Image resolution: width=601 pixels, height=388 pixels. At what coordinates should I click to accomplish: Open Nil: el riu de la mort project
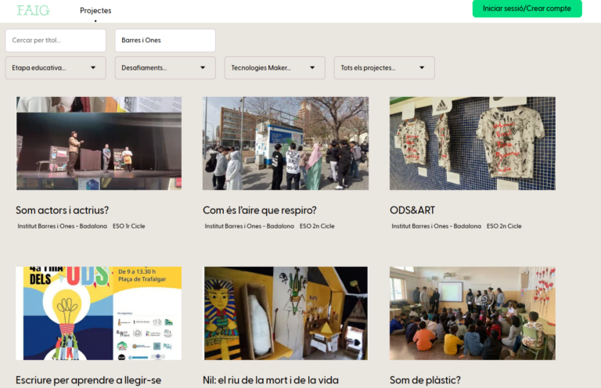(x=271, y=380)
